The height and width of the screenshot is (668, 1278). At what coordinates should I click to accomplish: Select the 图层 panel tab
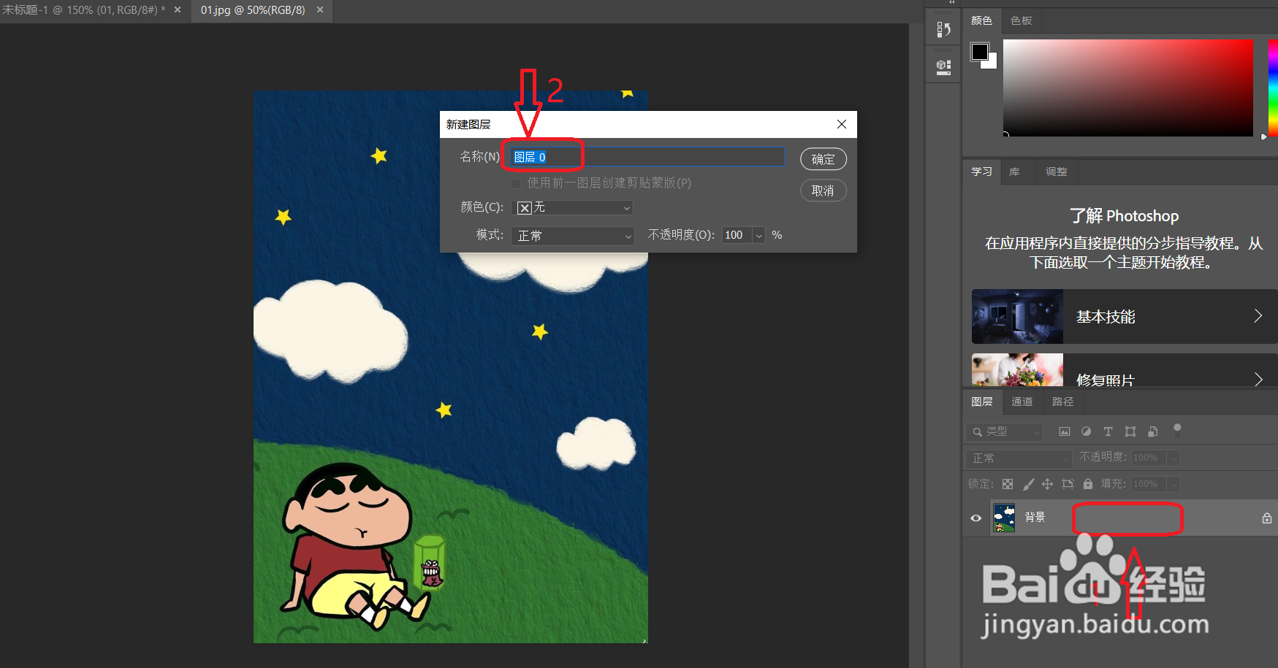[x=981, y=402]
